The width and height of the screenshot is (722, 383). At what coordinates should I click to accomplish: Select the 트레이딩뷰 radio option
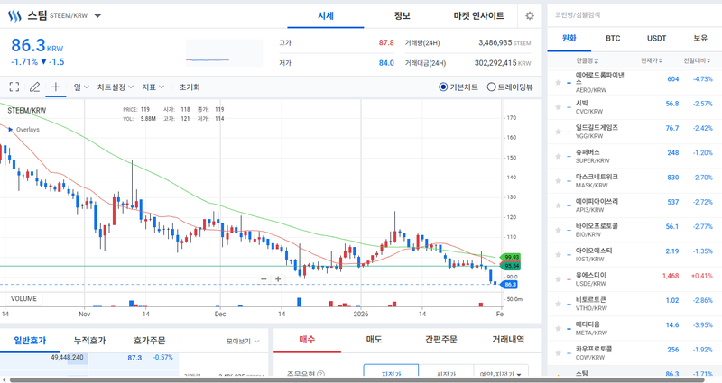[x=491, y=87]
